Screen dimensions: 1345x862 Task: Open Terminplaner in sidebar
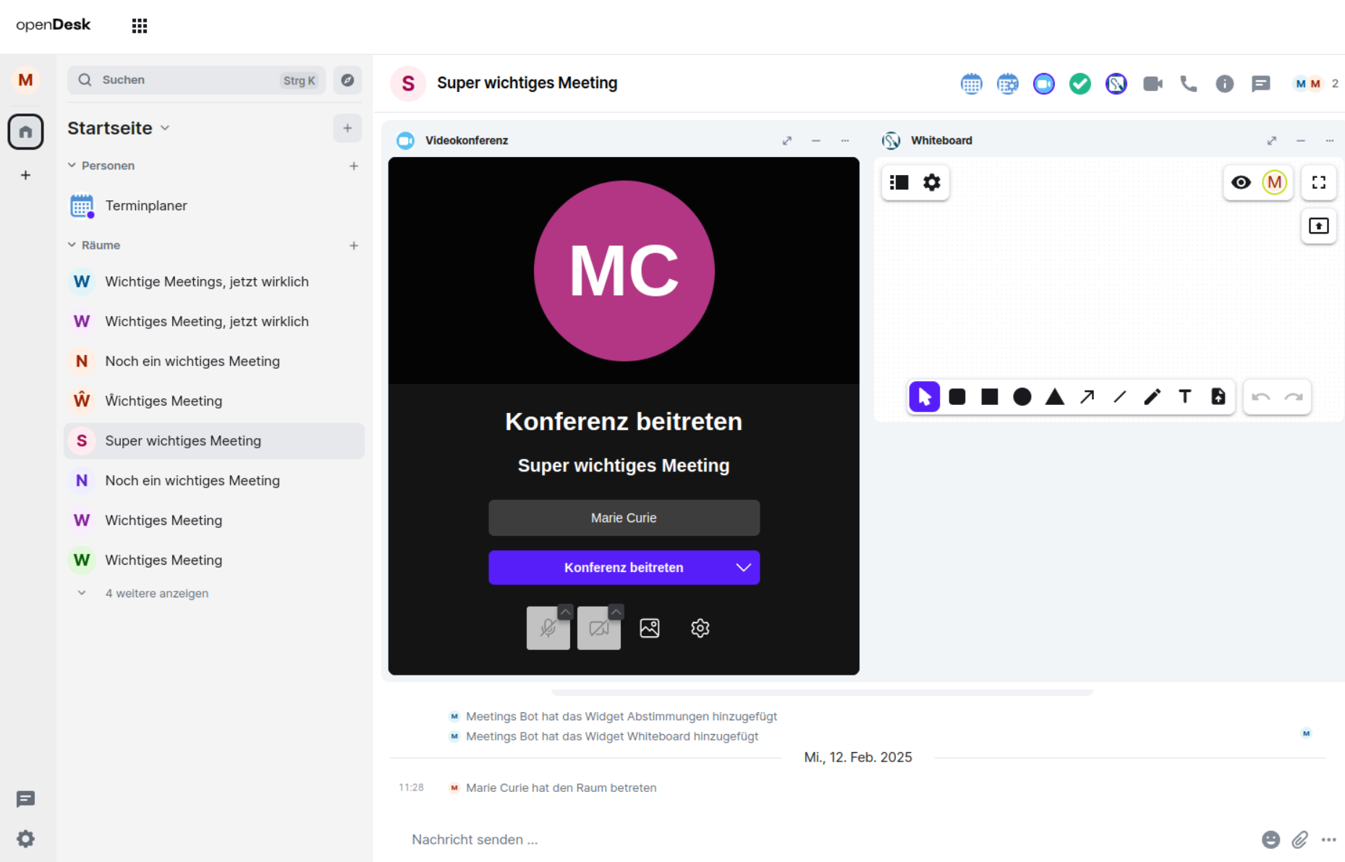(214, 205)
